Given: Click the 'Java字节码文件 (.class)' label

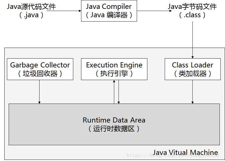Looking at the screenshot, I should (x=192, y=11).
